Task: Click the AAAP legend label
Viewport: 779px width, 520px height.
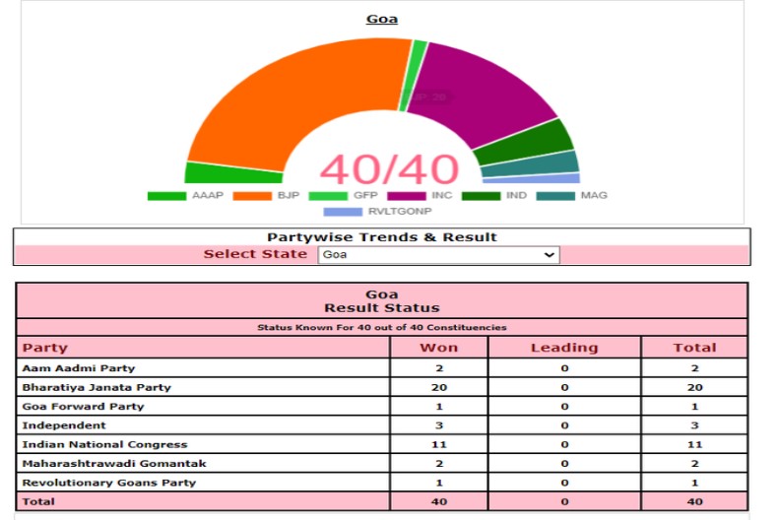Action: tap(208, 196)
